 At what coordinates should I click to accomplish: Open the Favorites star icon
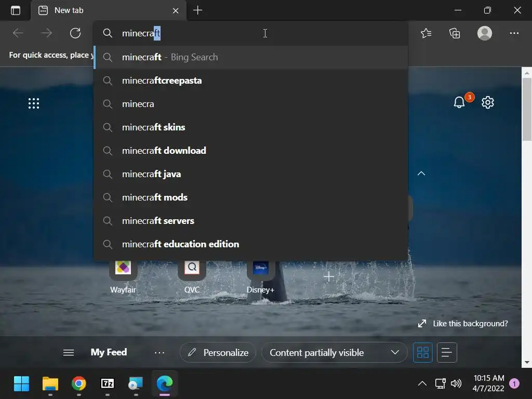click(426, 33)
